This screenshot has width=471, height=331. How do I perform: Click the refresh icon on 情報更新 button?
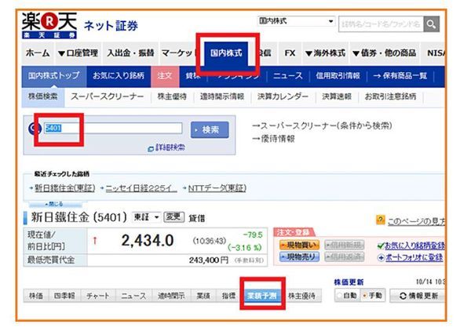click(x=403, y=296)
